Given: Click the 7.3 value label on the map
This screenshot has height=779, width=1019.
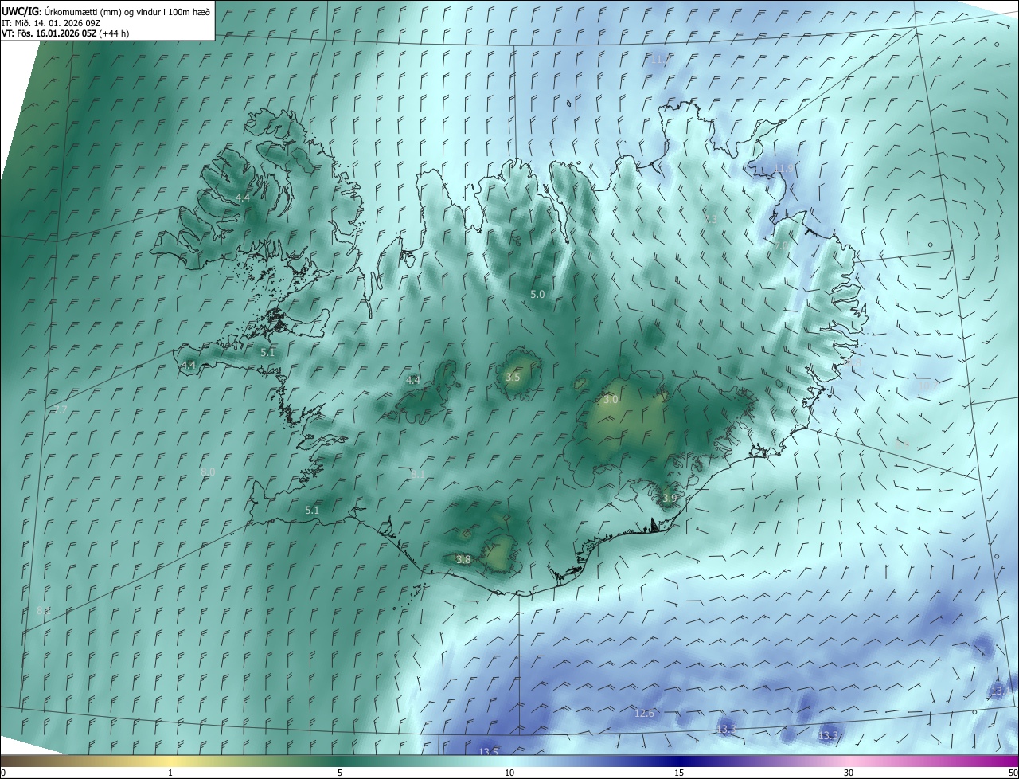Looking at the screenshot, I should point(711,218).
